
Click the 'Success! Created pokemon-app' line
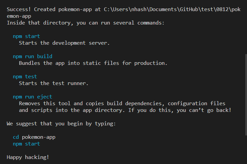coord(123,9)
